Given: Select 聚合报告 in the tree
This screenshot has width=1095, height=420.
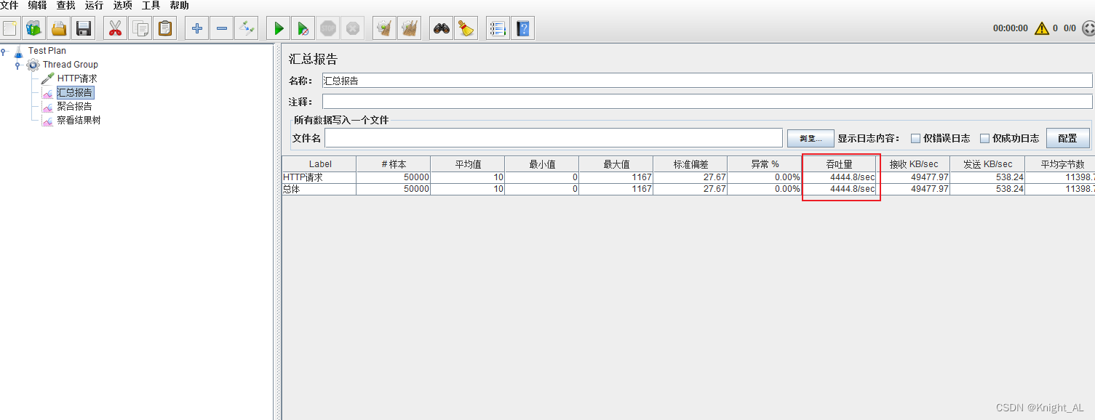Looking at the screenshot, I should tap(75, 106).
